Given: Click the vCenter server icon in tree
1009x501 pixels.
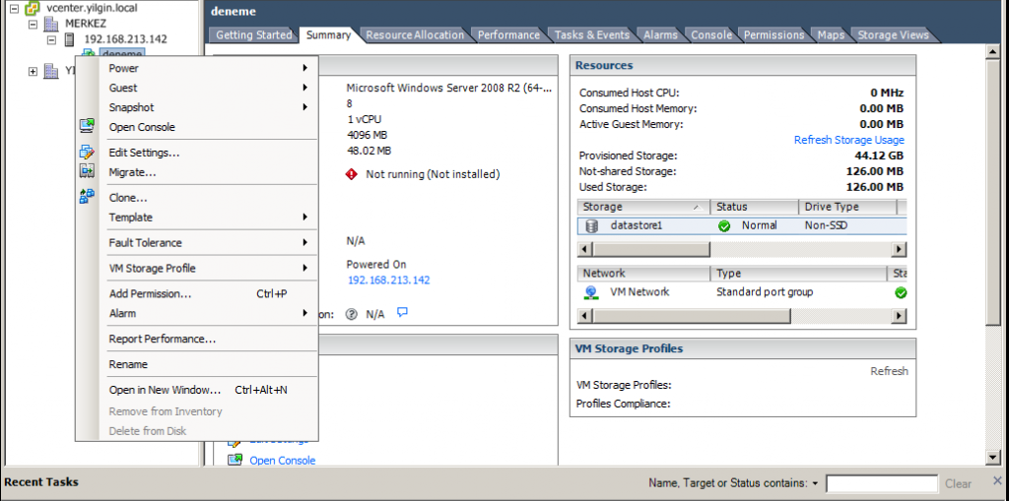Looking at the screenshot, I should [33, 8].
